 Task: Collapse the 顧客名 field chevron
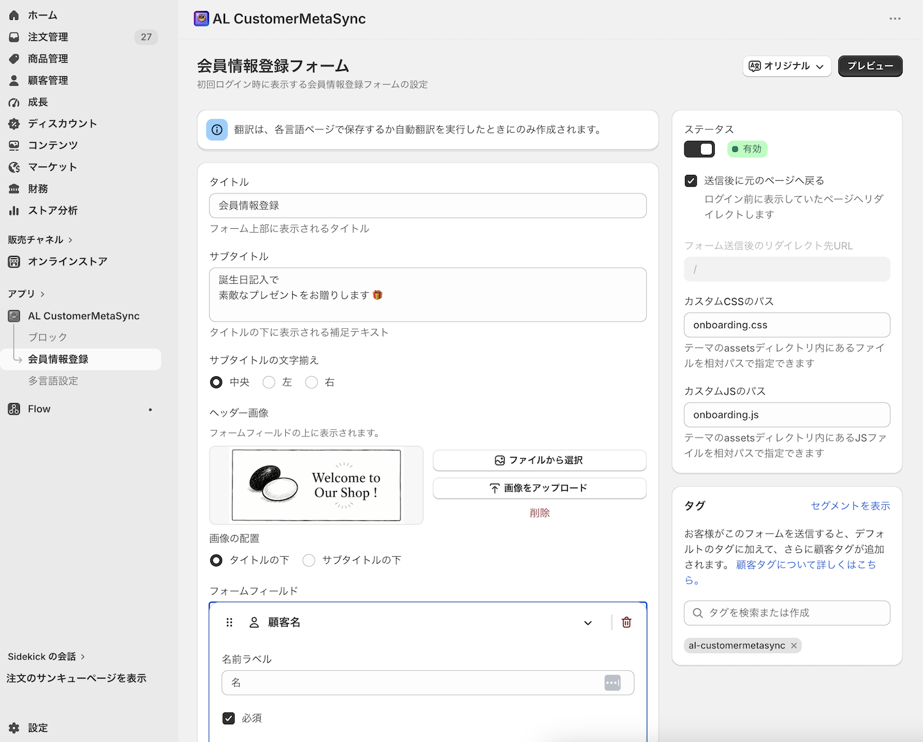588,623
